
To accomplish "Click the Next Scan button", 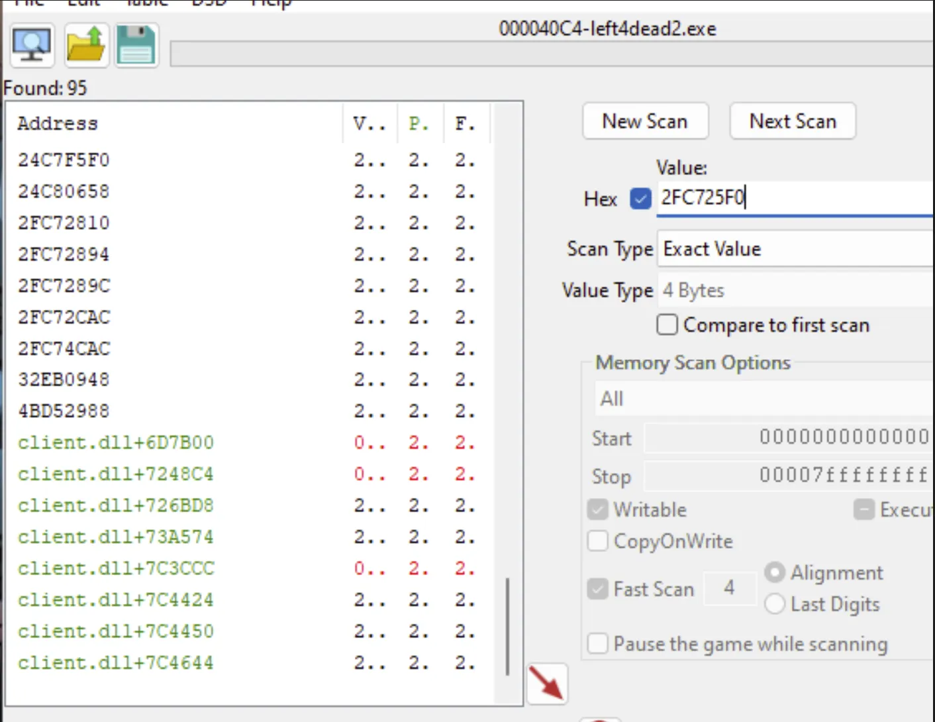I will [793, 121].
